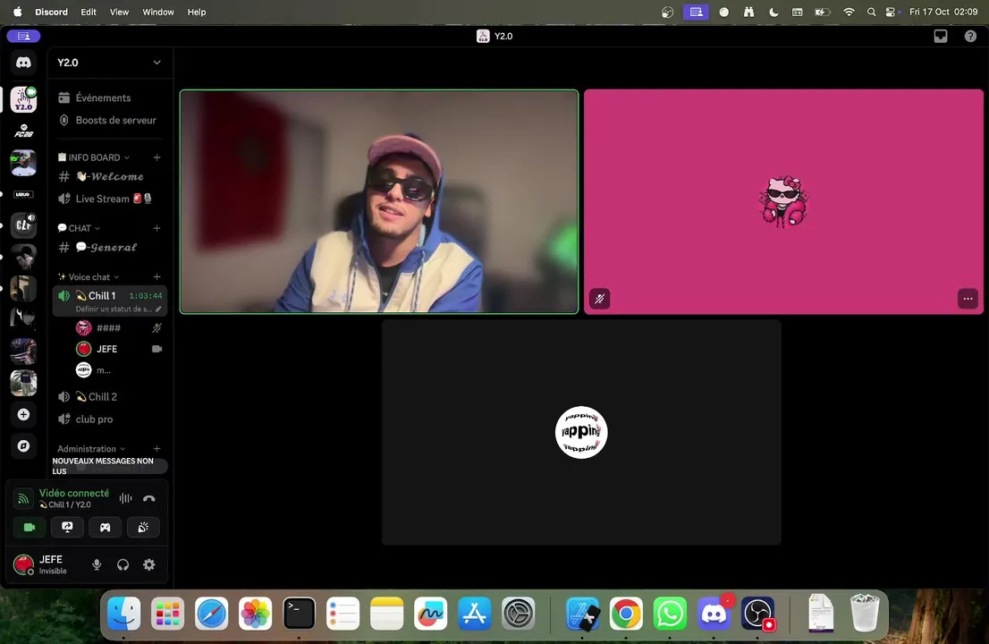Image resolution: width=989 pixels, height=644 pixels.
Task: Click the yapping avatar tile
Action: click(x=581, y=432)
